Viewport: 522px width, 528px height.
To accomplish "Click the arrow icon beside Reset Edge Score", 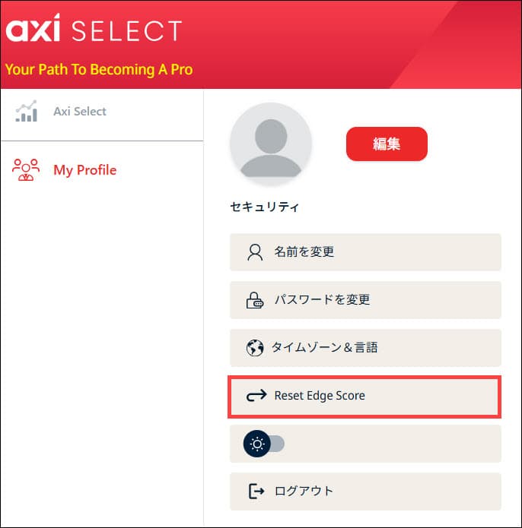I will (256, 396).
